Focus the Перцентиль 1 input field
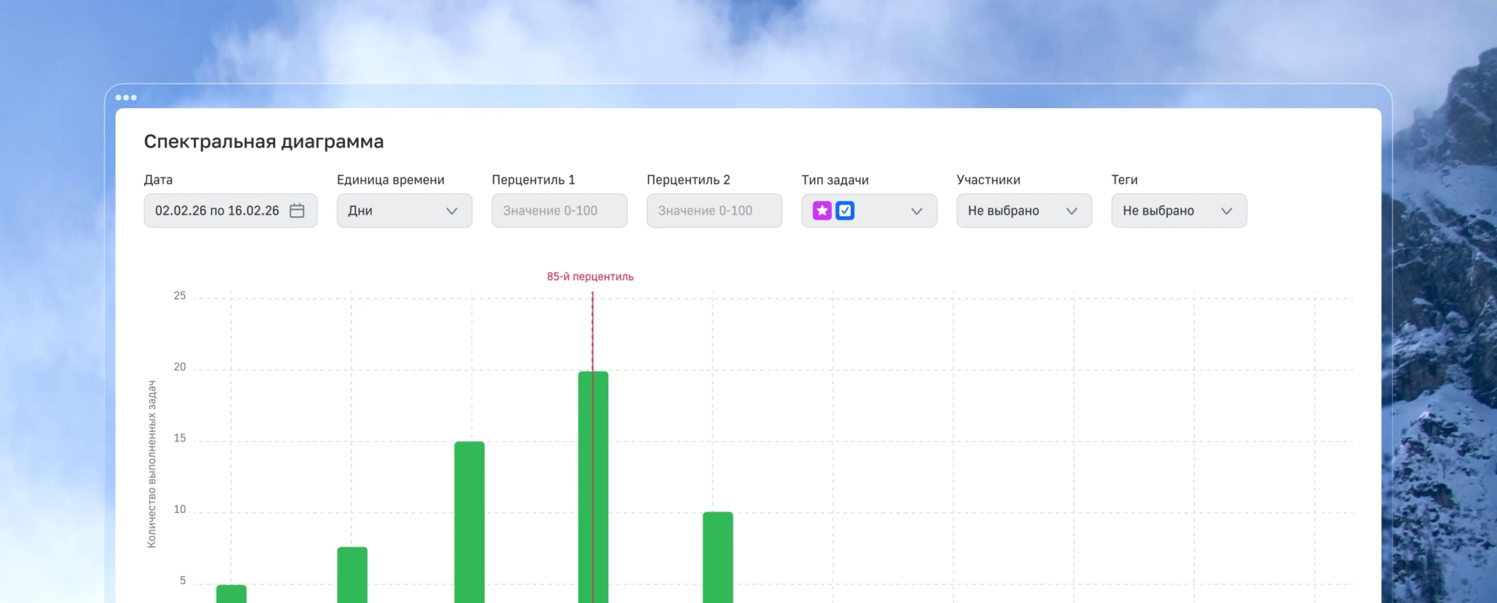The width and height of the screenshot is (1497, 603). point(559,211)
